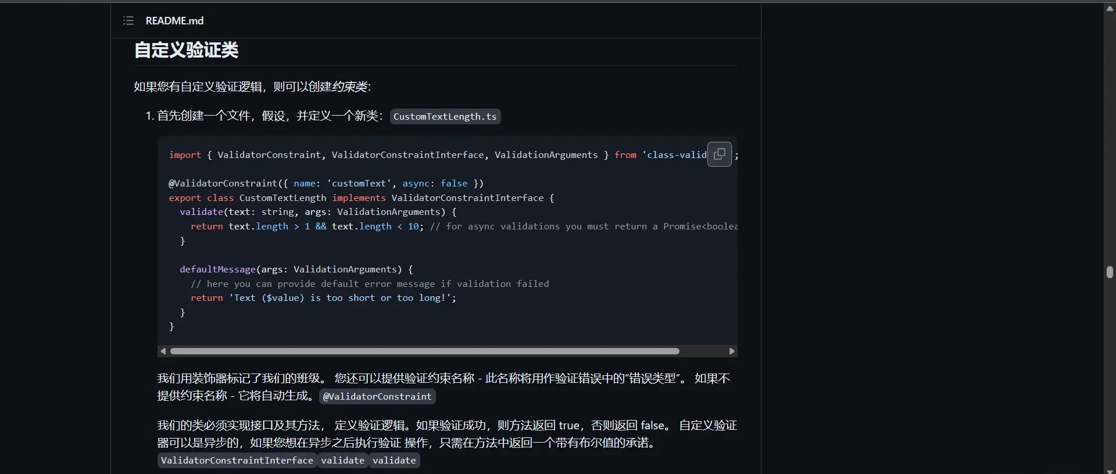Select the CustomTextLength.ts inline code label
This screenshot has width=1116, height=474.
click(x=445, y=117)
